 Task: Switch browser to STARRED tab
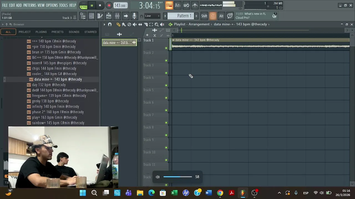[90, 32]
